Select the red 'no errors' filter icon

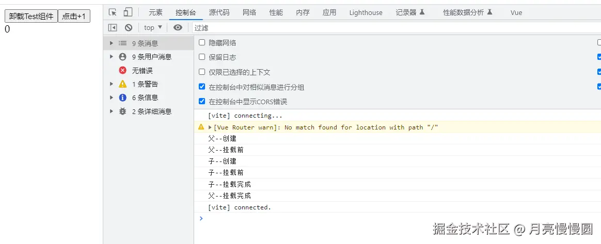point(123,71)
